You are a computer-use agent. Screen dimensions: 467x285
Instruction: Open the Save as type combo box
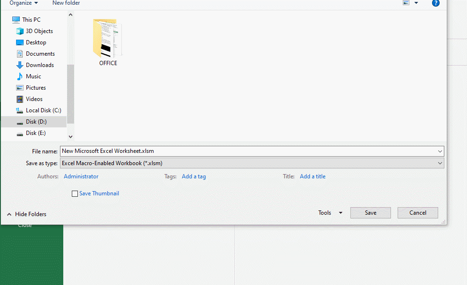(x=252, y=163)
